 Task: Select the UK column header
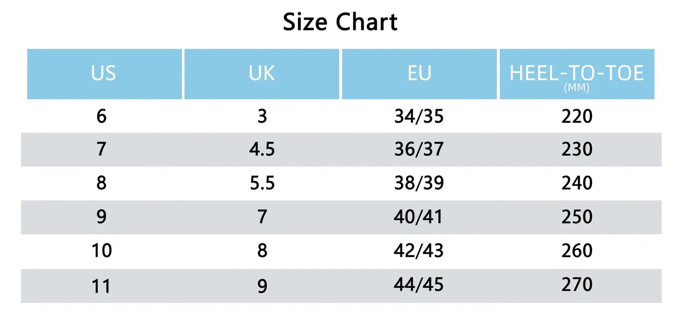point(262,74)
